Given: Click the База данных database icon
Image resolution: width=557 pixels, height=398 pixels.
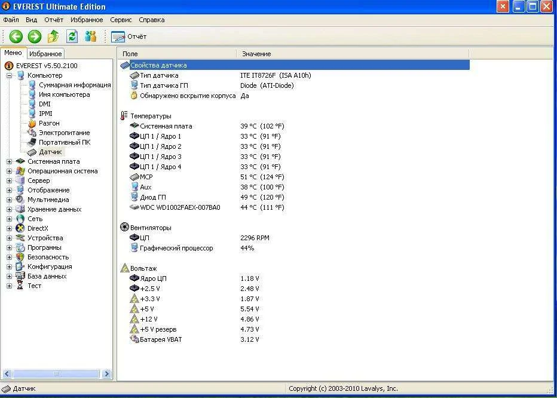Looking at the screenshot, I should pyautogui.click(x=20, y=276).
